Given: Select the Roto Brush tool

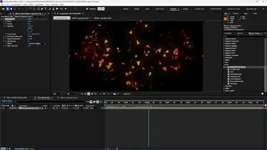Looking at the screenshot, I should (x=61, y=9).
